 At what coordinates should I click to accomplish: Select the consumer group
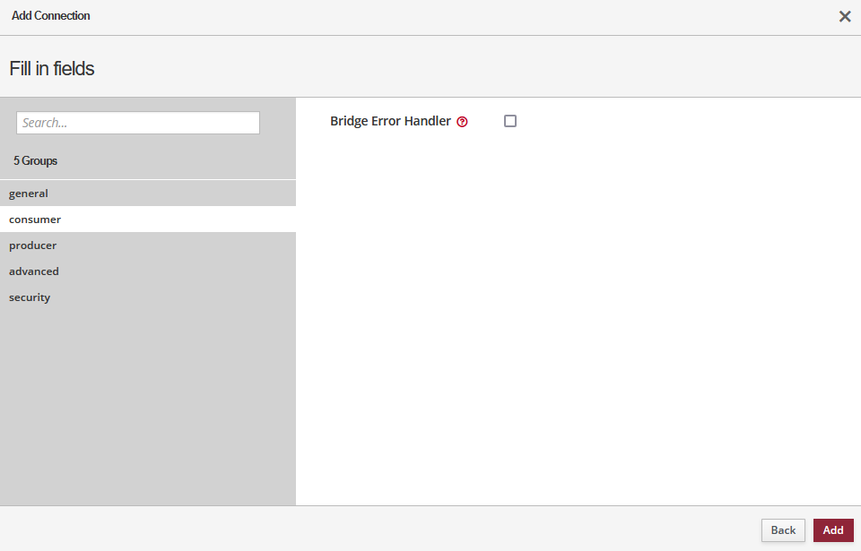(x=35, y=220)
